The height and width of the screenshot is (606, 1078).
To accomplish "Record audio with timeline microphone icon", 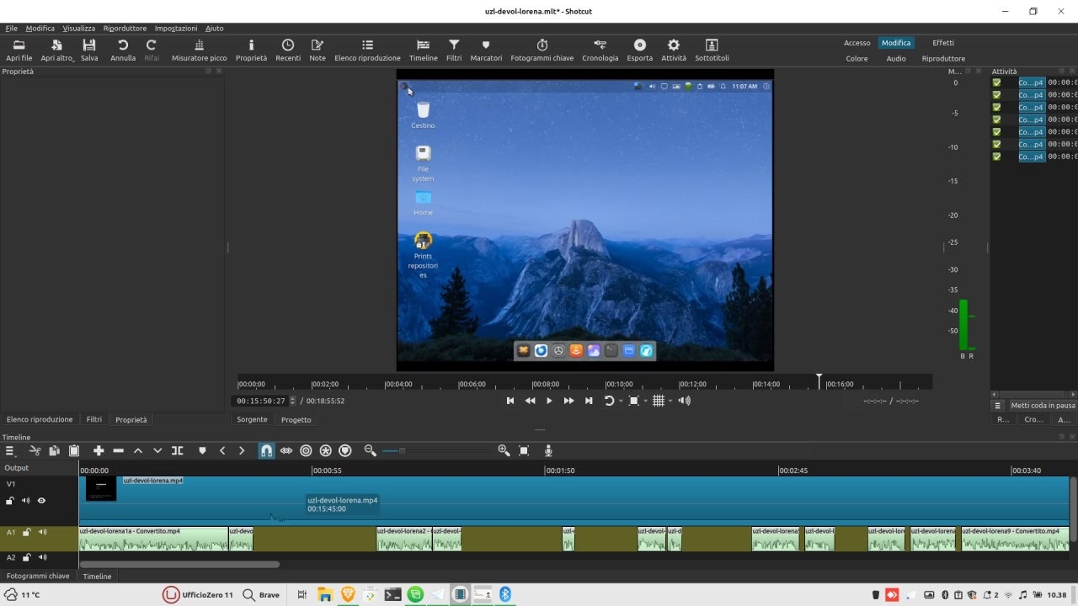I will [x=548, y=451].
